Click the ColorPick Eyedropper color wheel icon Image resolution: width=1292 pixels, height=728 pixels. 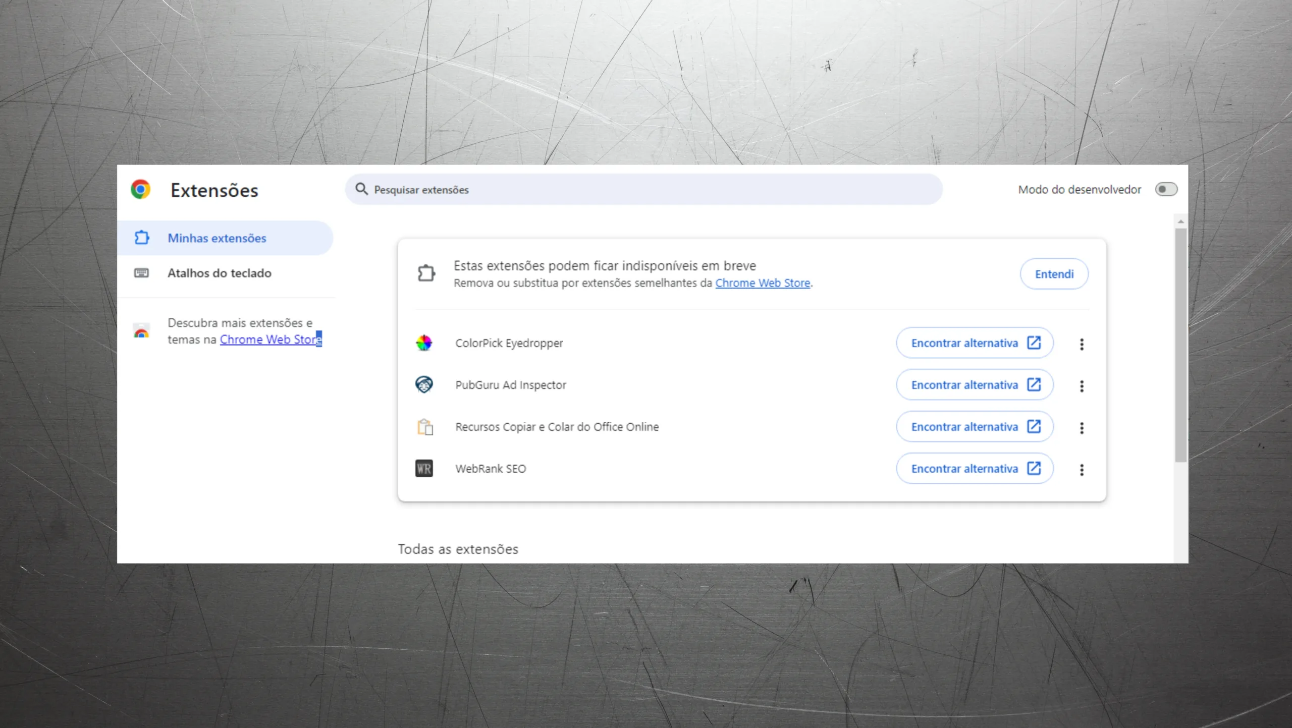point(424,343)
